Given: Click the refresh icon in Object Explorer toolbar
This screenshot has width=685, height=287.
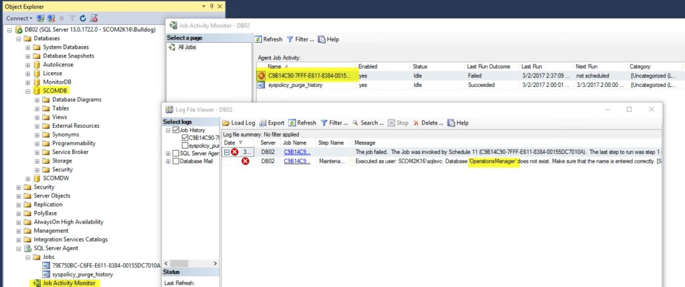Looking at the screenshot, I should click(x=82, y=18).
